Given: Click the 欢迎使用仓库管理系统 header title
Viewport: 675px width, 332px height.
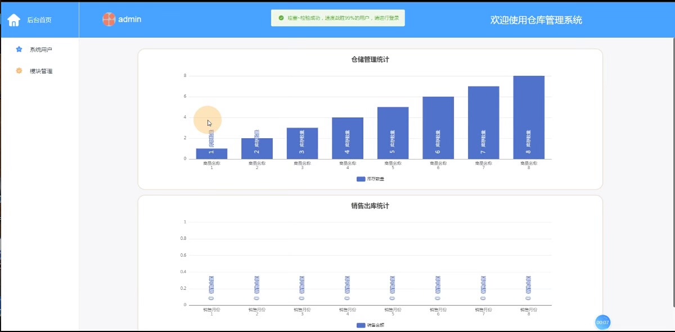Looking at the screenshot, I should 536,20.
